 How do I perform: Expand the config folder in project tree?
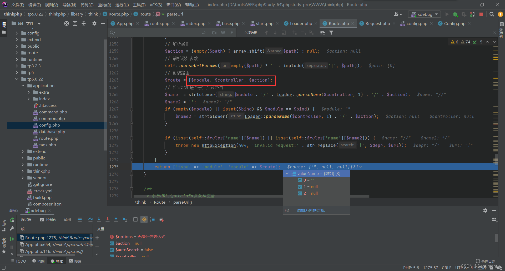[x=17, y=33]
